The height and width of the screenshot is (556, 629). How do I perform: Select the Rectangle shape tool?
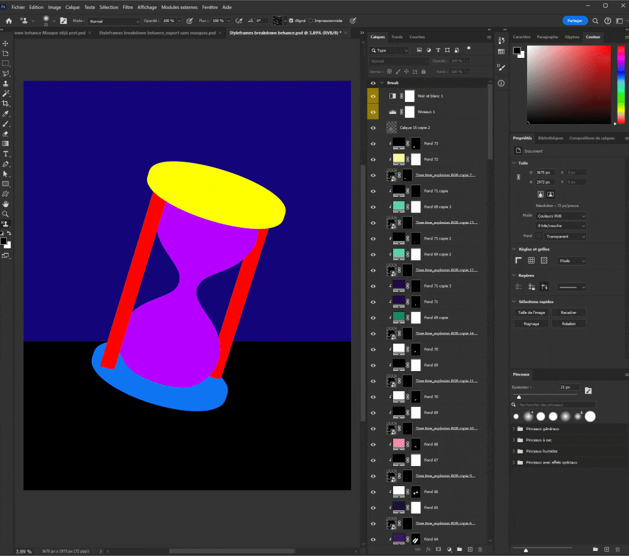(5, 184)
